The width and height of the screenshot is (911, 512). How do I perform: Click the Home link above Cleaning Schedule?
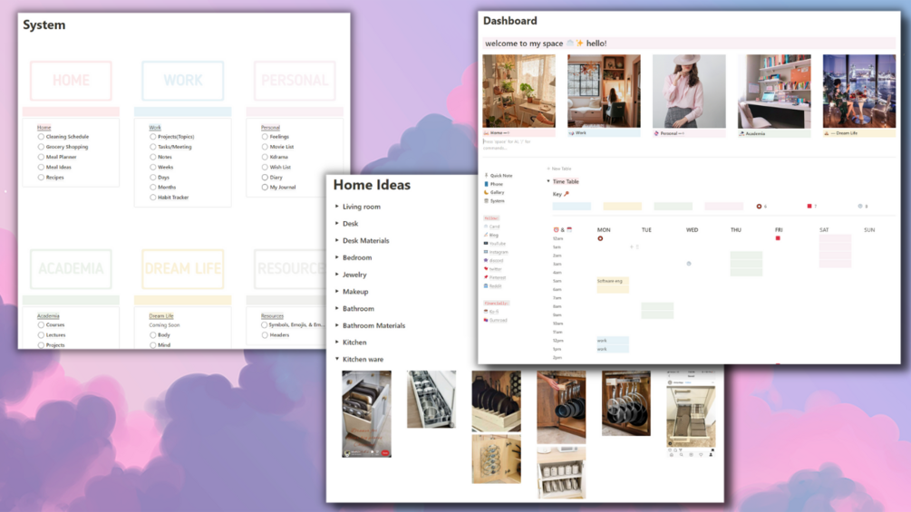[44, 127]
